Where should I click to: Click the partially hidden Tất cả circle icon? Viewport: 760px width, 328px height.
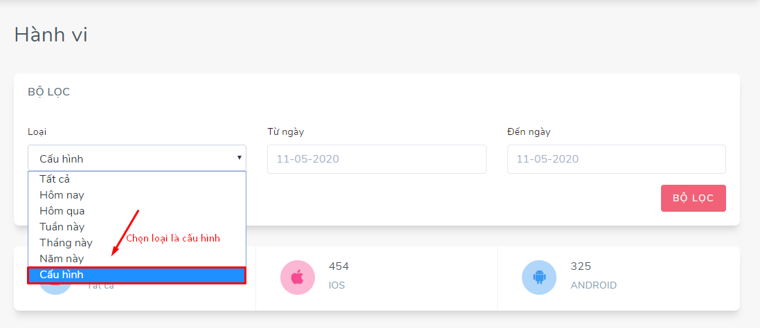point(55,289)
